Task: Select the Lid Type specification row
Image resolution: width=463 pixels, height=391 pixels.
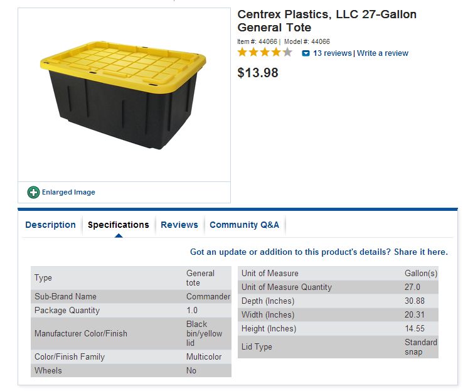Action: point(338,346)
